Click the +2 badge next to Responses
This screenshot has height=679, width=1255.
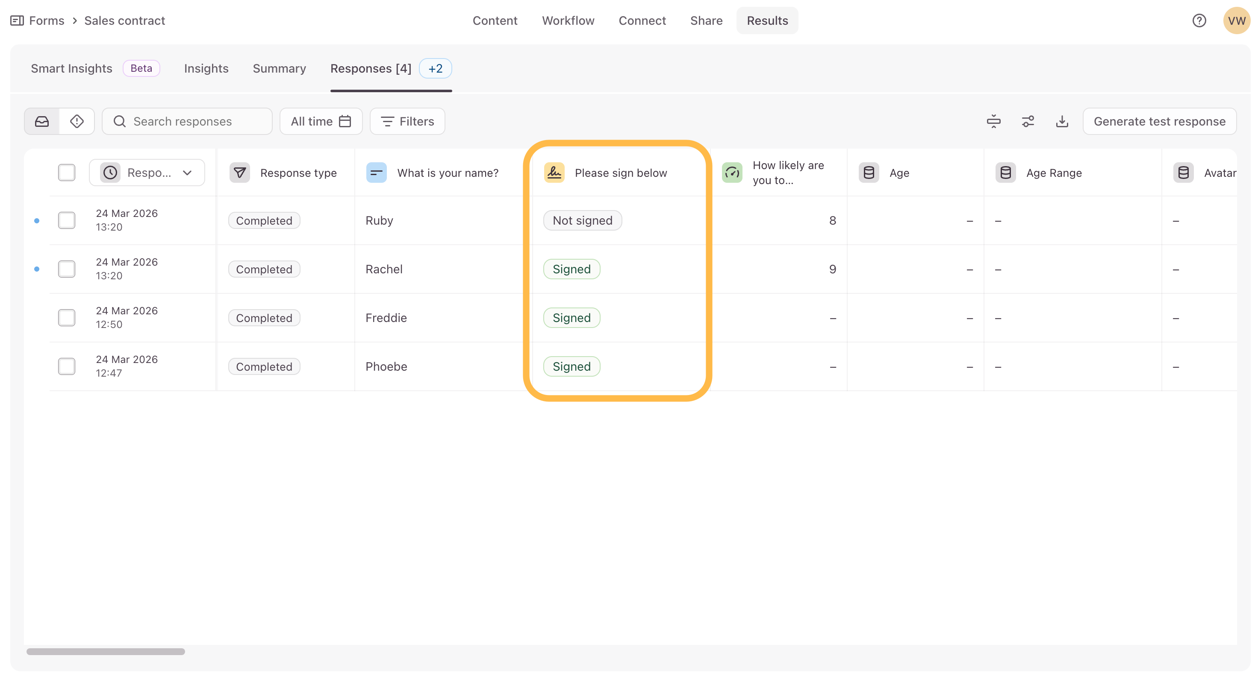(435, 69)
